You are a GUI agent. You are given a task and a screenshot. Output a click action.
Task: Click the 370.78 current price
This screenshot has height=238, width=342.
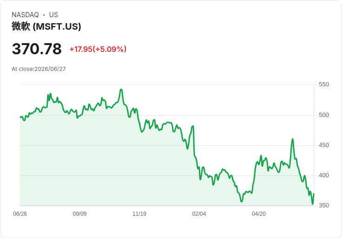[37, 49]
